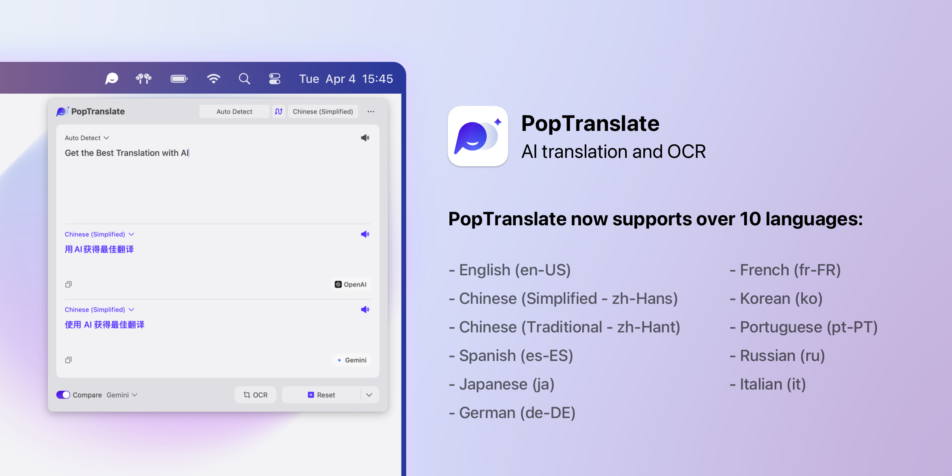Play audio of source text
Image resolution: width=952 pixels, height=476 pixels.
coord(365,138)
